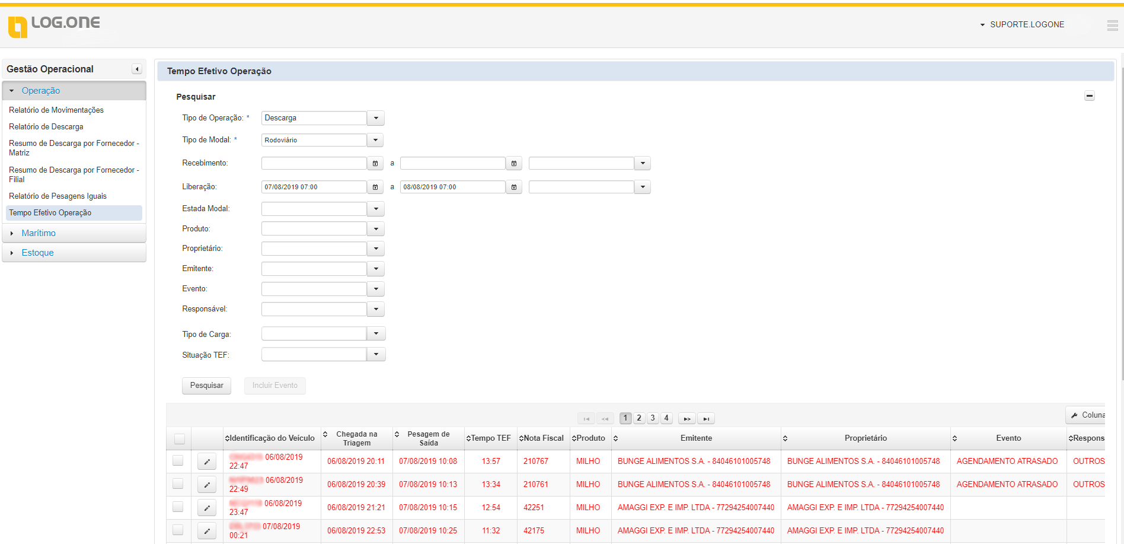Select Relatório de Pesagens Iguais menu item
Viewport: 1124px width, 544px height.
tap(58, 196)
